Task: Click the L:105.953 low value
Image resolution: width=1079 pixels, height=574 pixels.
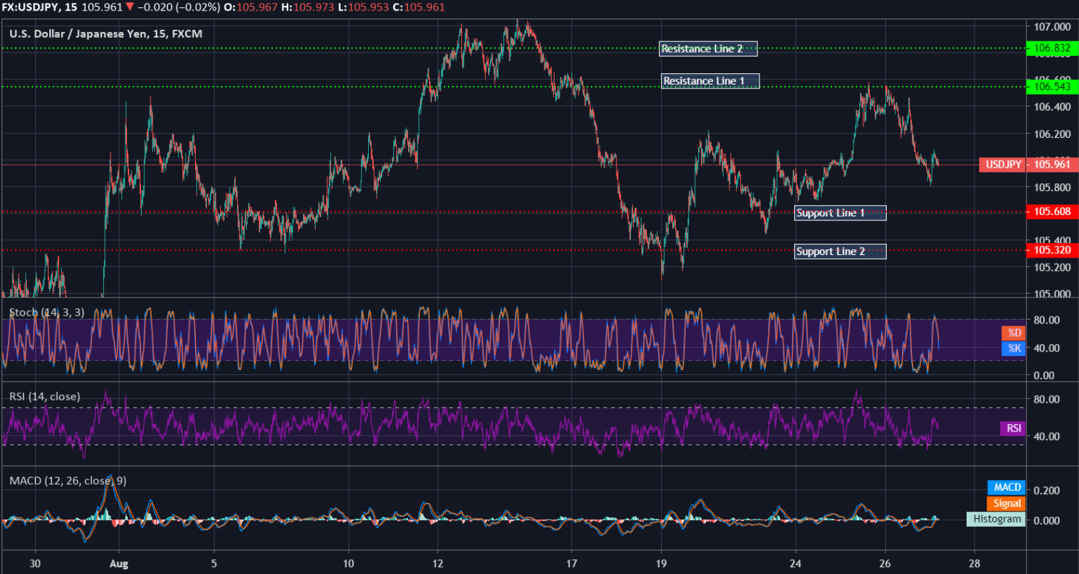Action: click(363, 7)
